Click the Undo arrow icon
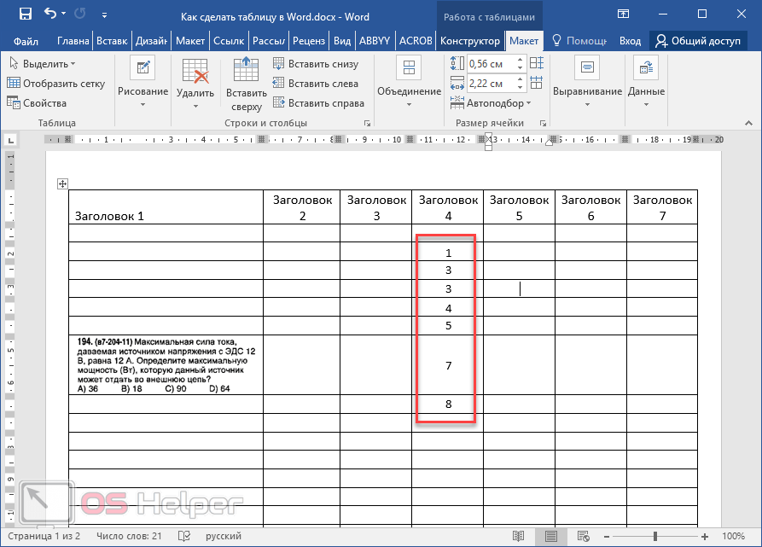Screen dimensions: 762x547 point(49,15)
